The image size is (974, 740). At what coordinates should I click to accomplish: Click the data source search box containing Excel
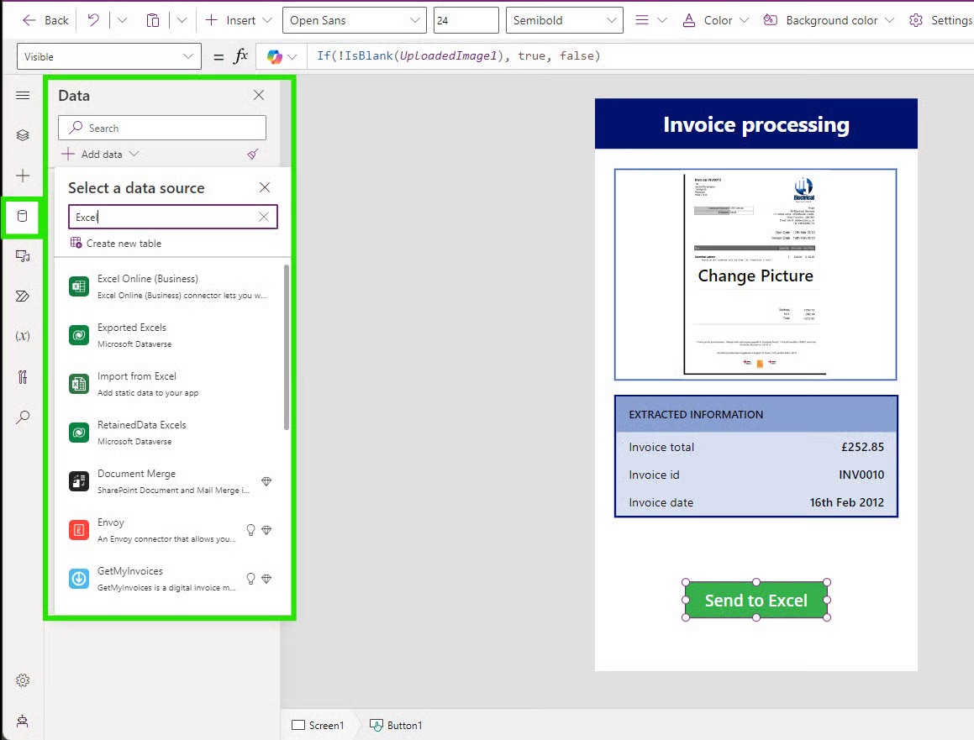pyautogui.click(x=172, y=217)
